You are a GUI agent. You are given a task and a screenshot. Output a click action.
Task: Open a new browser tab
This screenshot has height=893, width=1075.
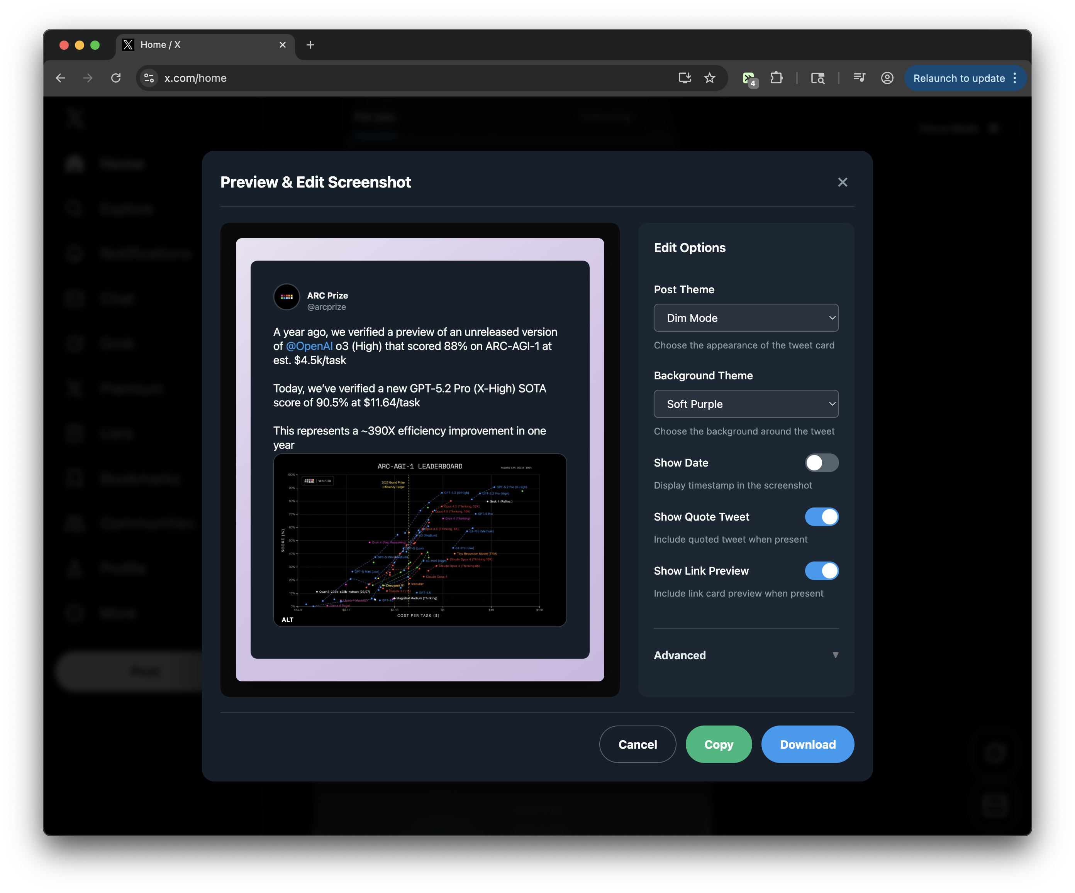310,45
